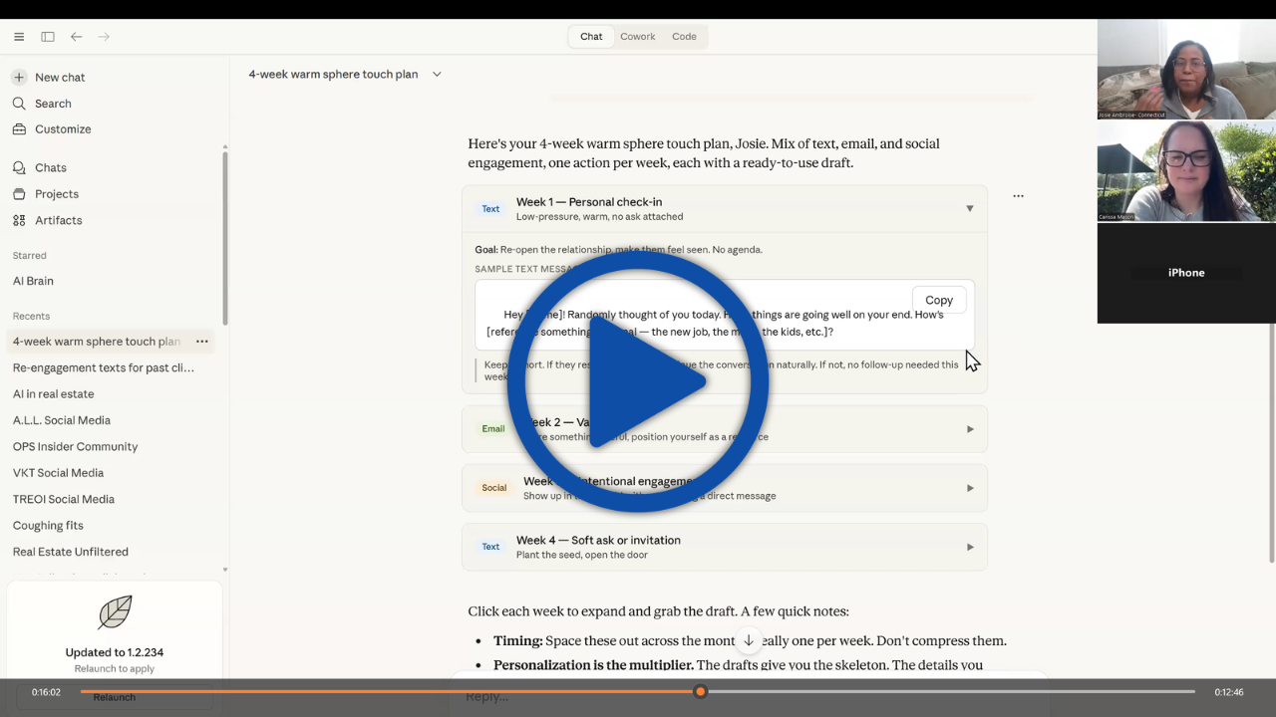The width and height of the screenshot is (1276, 717).
Task: Open the Chats icon in sidebar
Action: 19,168
